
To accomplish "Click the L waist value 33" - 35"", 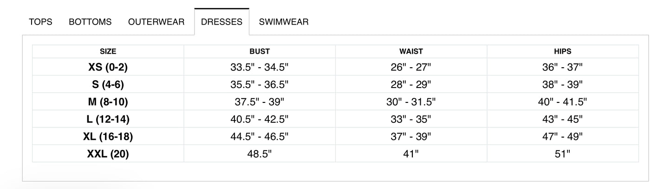I will click(x=411, y=119).
